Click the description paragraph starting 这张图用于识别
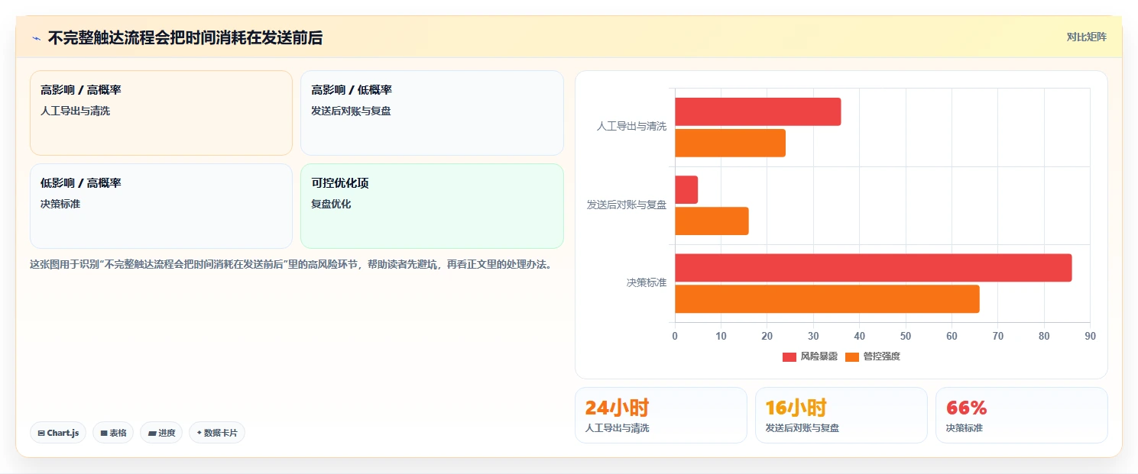The width and height of the screenshot is (1138, 474). tap(291, 265)
